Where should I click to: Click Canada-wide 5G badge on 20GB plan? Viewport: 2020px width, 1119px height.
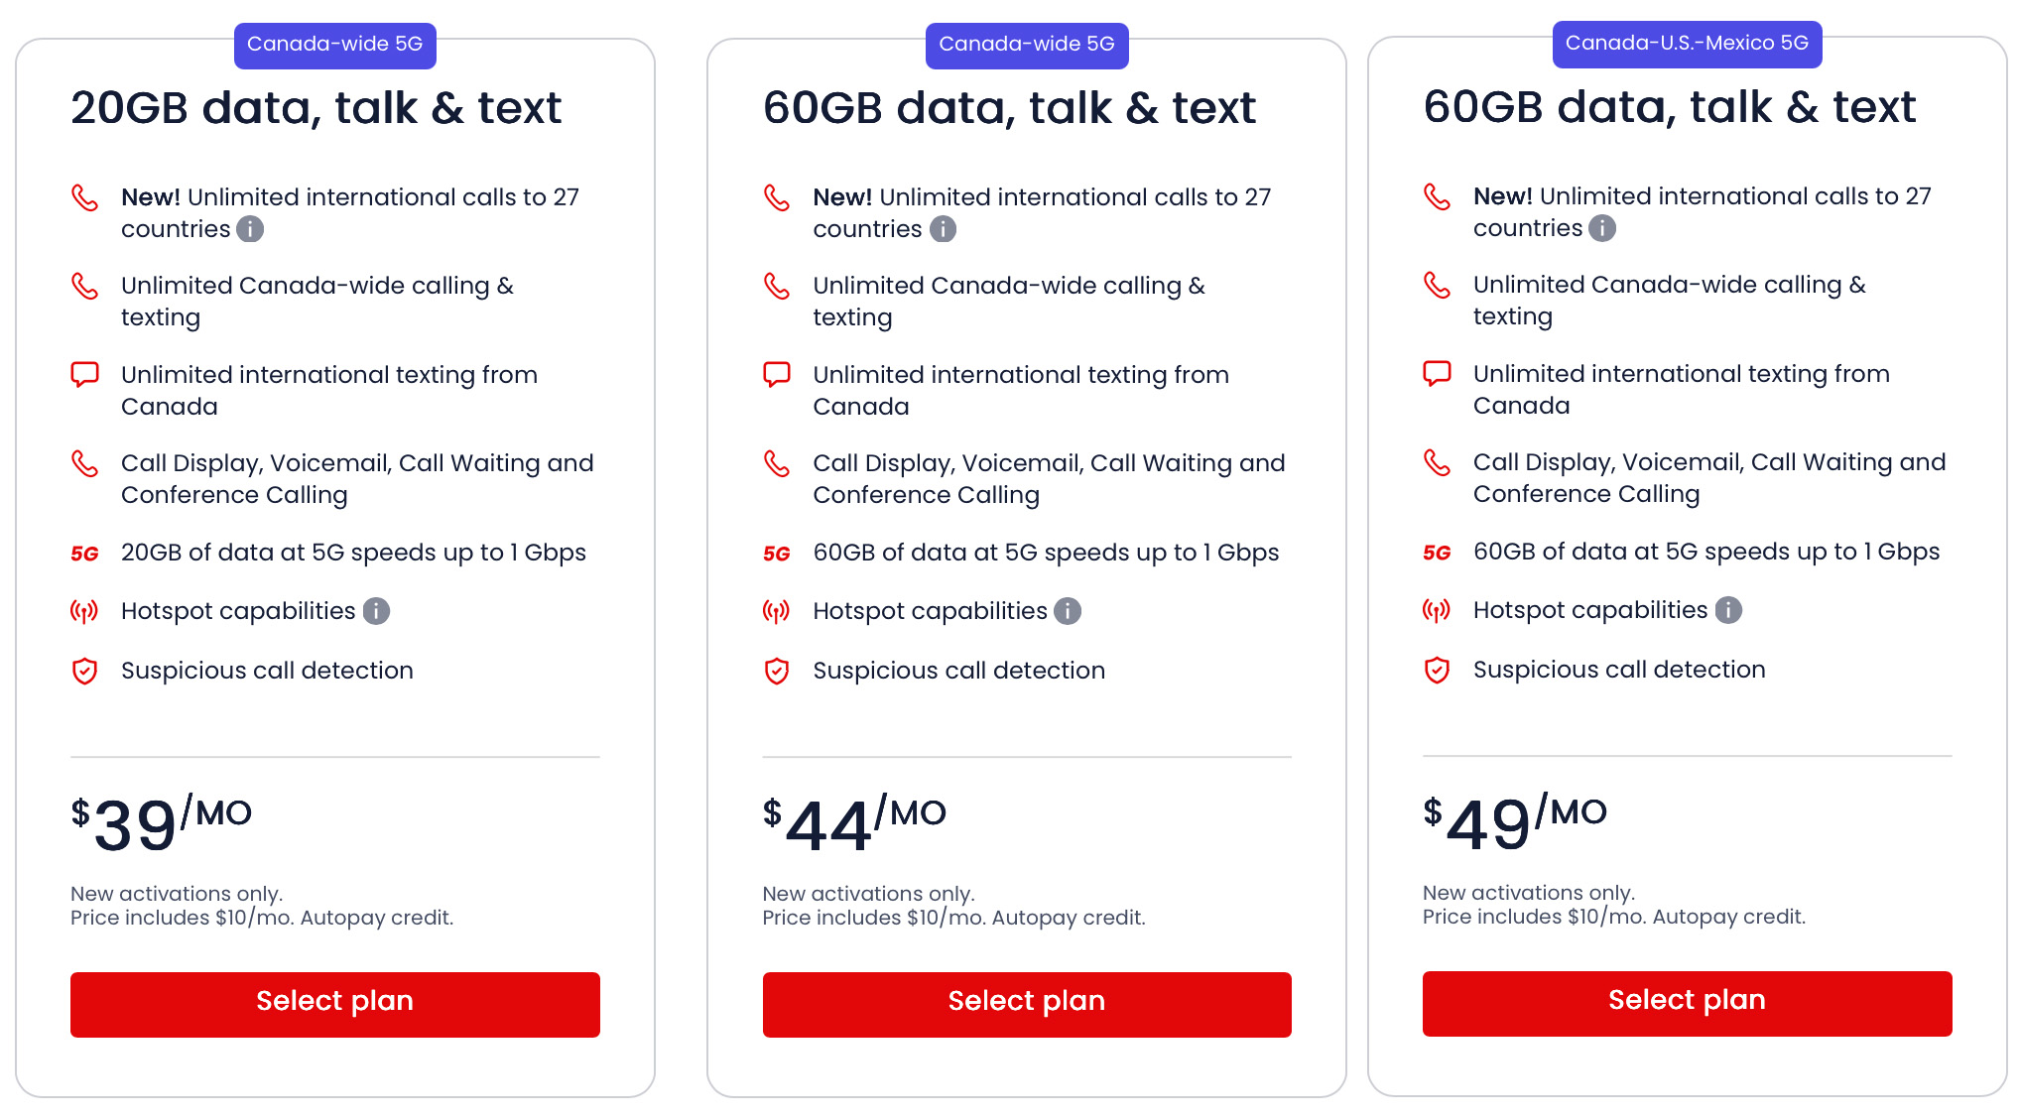pyautogui.click(x=334, y=45)
